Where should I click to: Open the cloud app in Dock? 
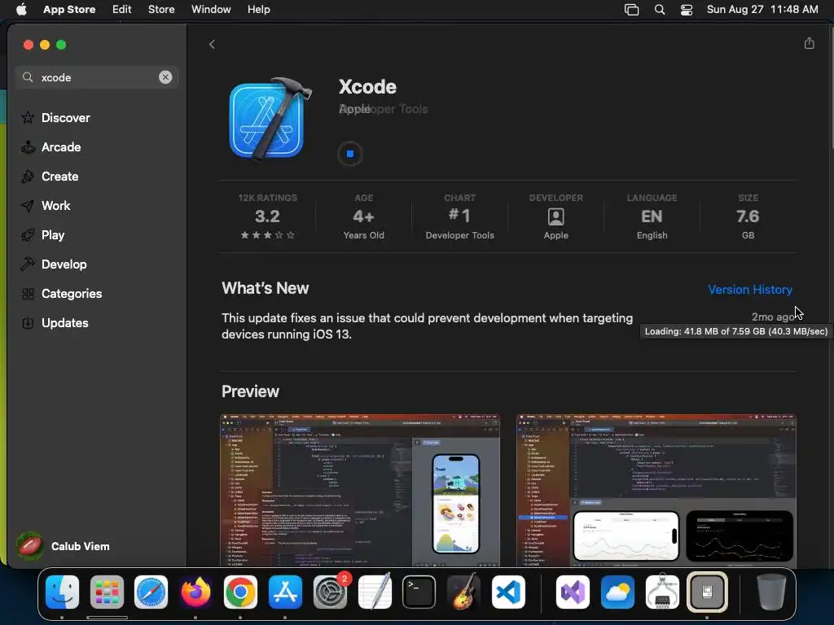tap(617, 592)
